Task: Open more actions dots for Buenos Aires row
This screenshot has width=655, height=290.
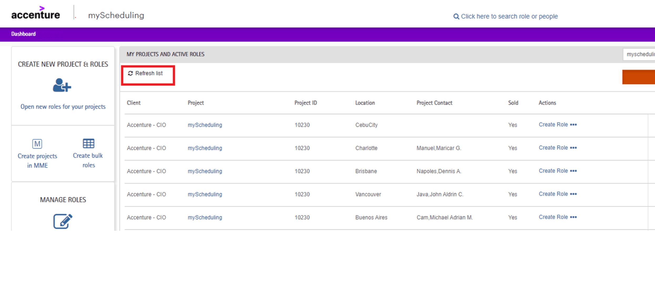Action: click(x=574, y=217)
